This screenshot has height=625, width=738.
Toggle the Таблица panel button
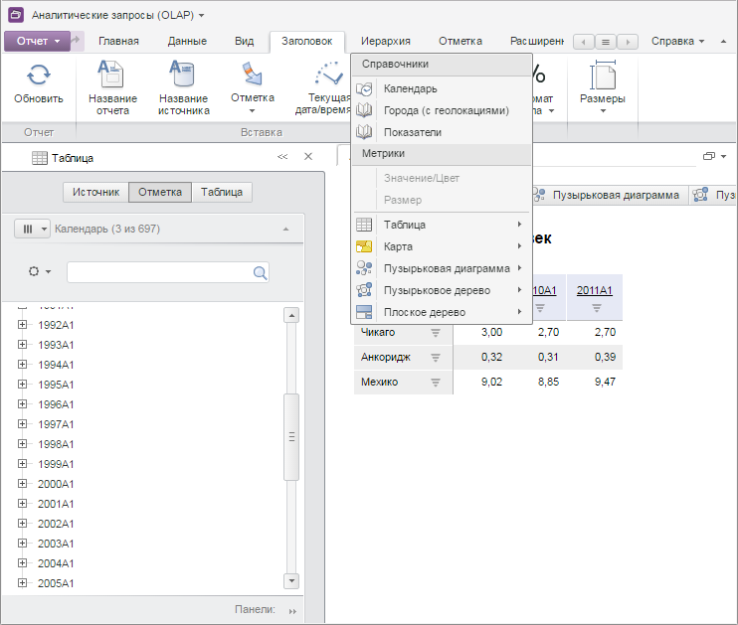click(x=222, y=193)
